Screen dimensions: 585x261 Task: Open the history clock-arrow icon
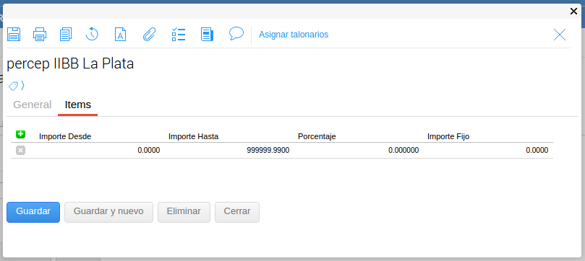click(92, 34)
